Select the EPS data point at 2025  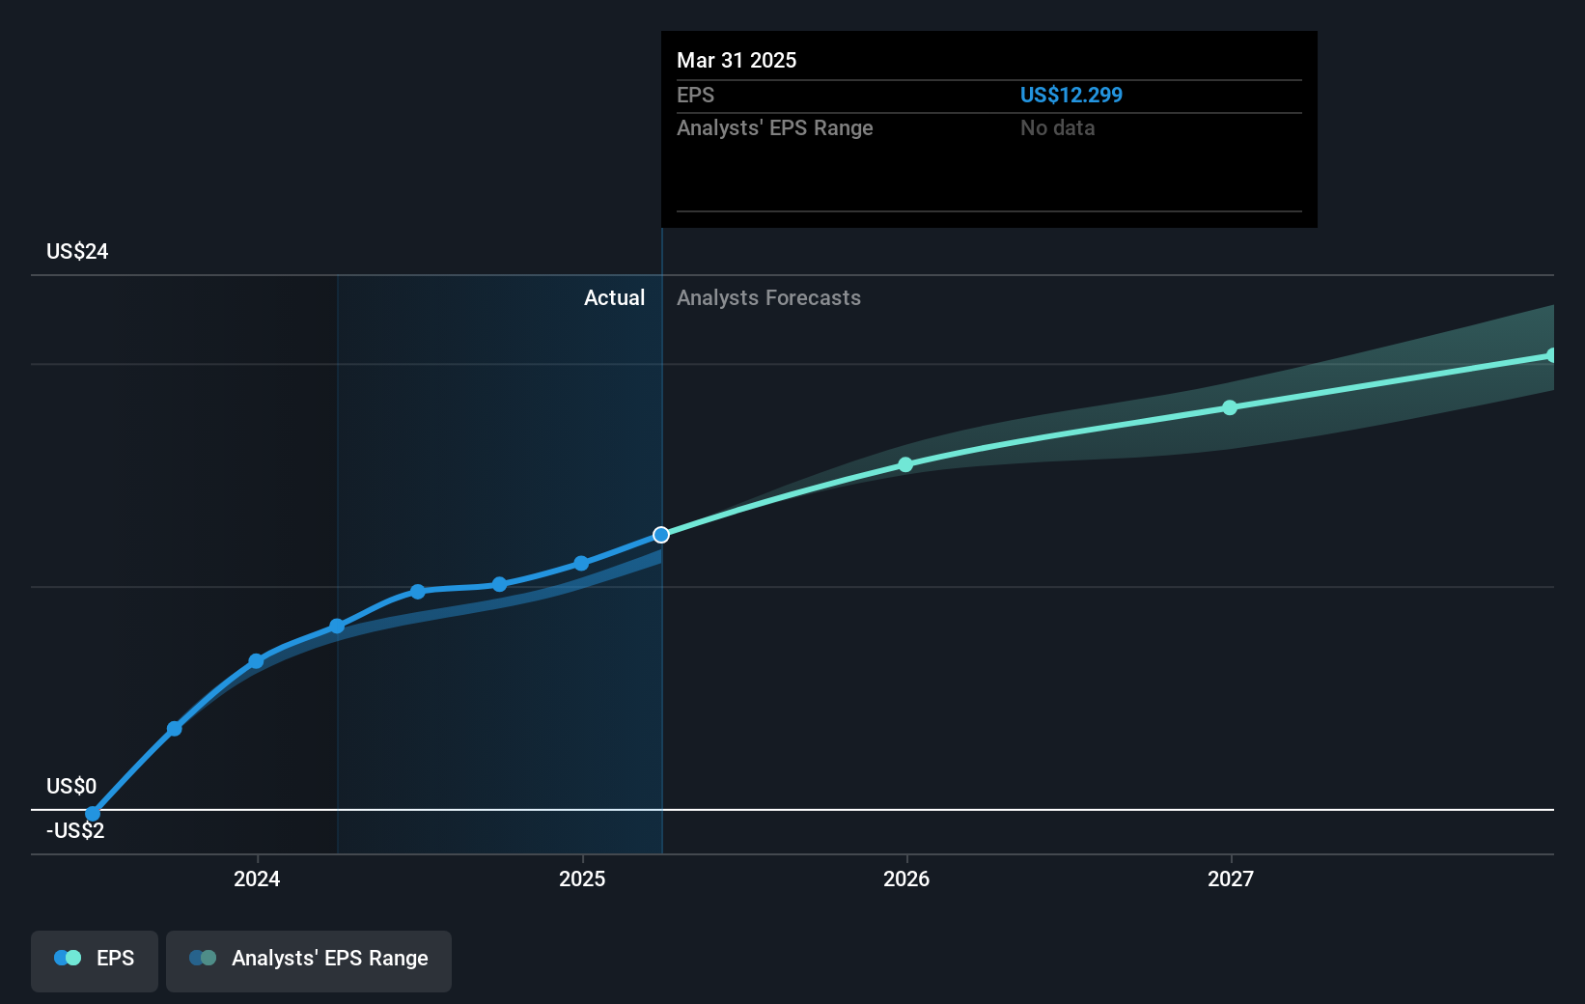[x=581, y=563]
